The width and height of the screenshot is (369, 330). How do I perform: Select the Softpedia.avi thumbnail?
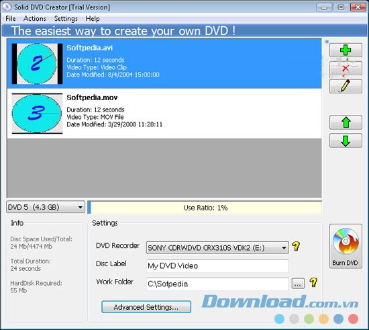click(37, 64)
